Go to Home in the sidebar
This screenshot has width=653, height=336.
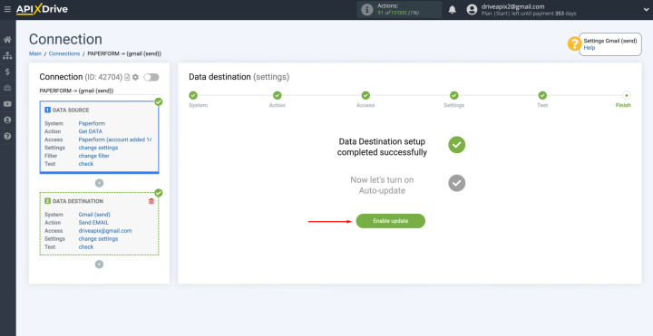pyautogui.click(x=7, y=40)
